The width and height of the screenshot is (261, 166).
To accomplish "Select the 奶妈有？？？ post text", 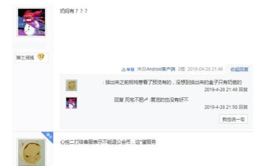I will tap(74, 11).
